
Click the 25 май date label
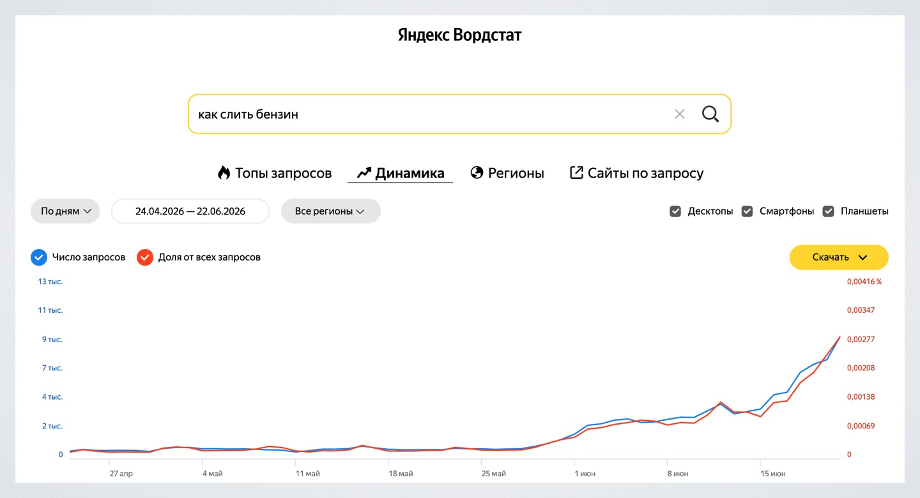494,474
